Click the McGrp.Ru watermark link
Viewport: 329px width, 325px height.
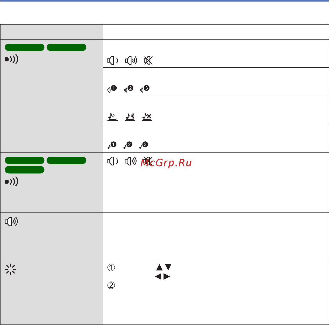pyautogui.click(x=166, y=163)
